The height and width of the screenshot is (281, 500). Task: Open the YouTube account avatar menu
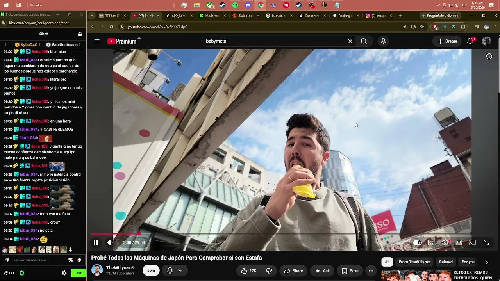coord(486,41)
